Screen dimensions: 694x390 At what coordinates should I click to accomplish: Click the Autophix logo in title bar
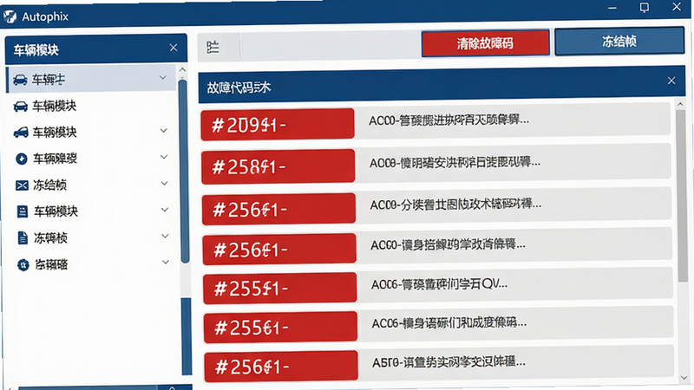click(x=10, y=16)
